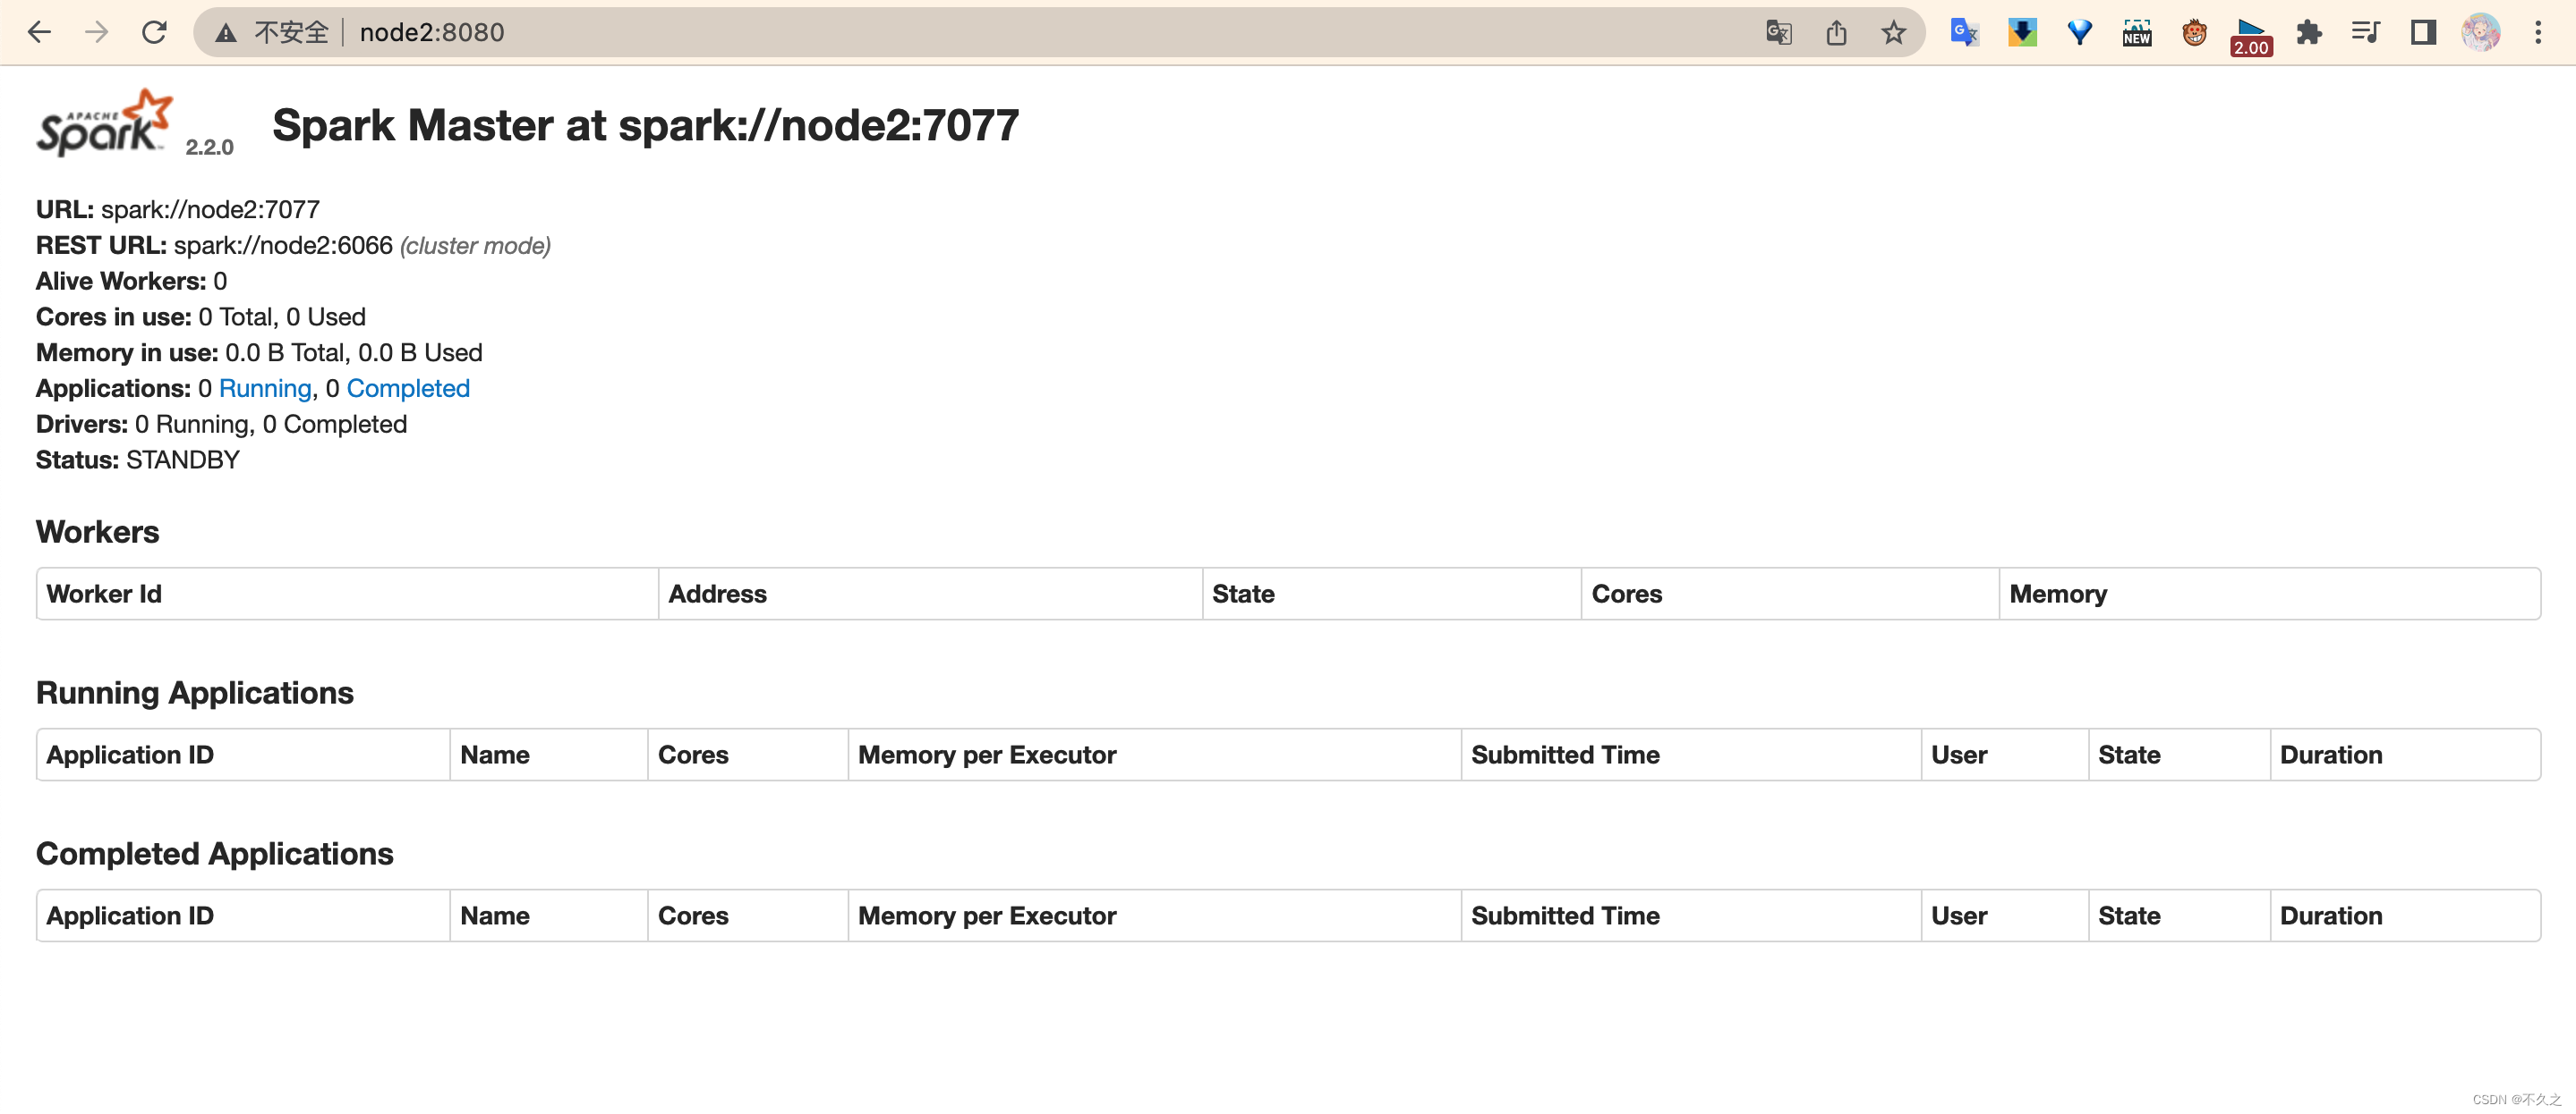Open the extension labeled NEW
2576x1114 pixels.
(2137, 32)
